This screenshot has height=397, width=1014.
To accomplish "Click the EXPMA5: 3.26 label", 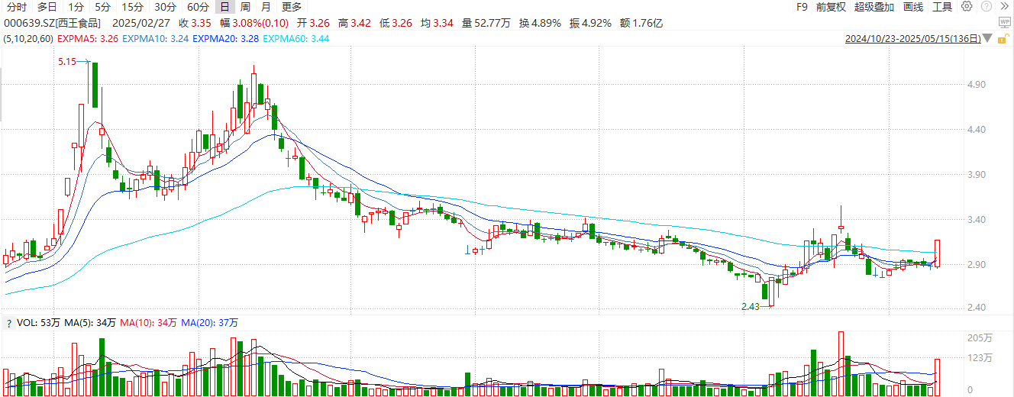I will (88, 37).
